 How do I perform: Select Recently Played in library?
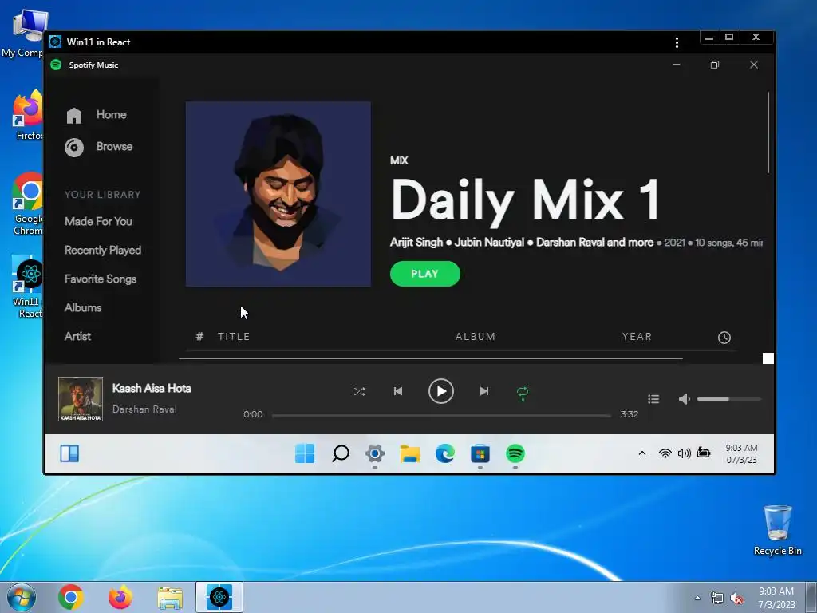(x=103, y=250)
